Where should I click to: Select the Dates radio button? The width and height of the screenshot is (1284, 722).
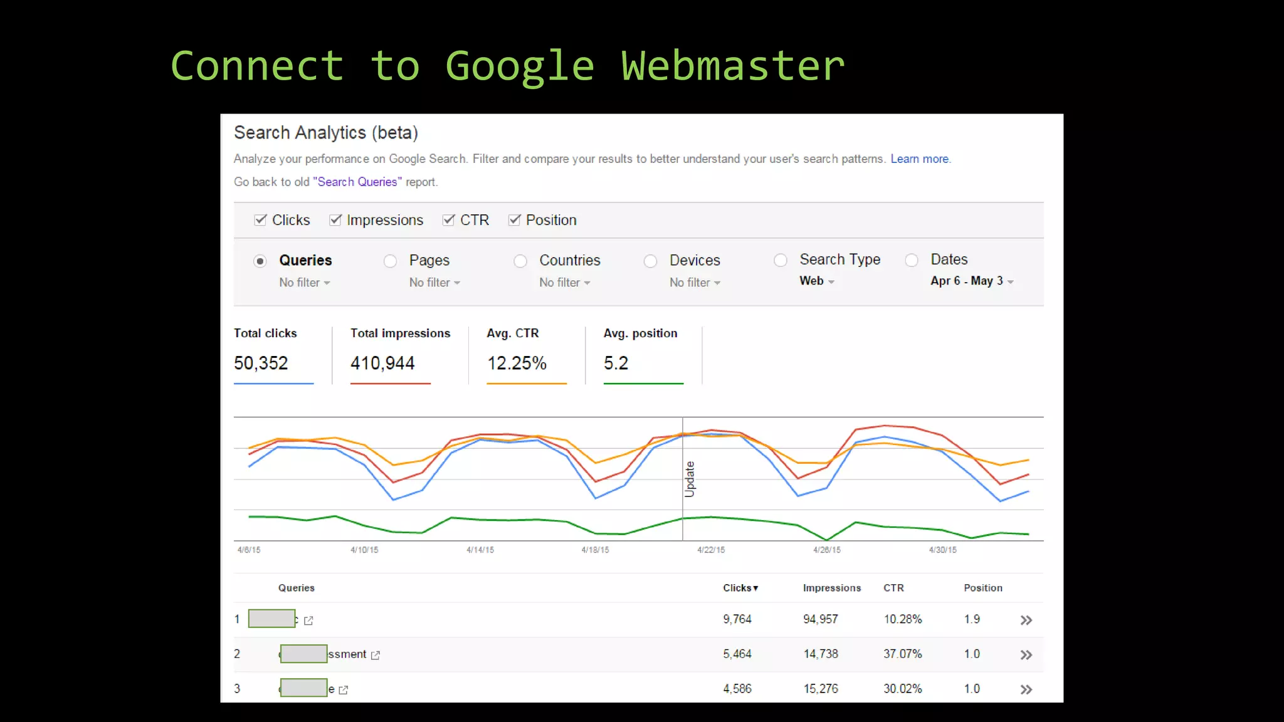click(912, 260)
